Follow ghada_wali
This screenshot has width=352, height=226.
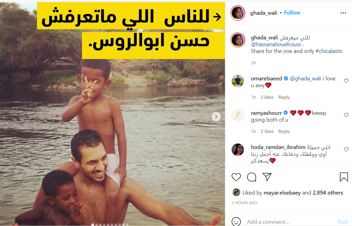tap(292, 13)
